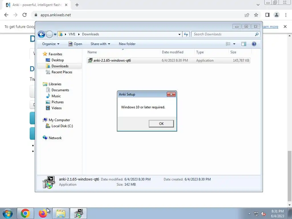Open a new Chrome tab with the plus button
Viewport: 292px width, 219px height.
pyautogui.click(x=77, y=5)
